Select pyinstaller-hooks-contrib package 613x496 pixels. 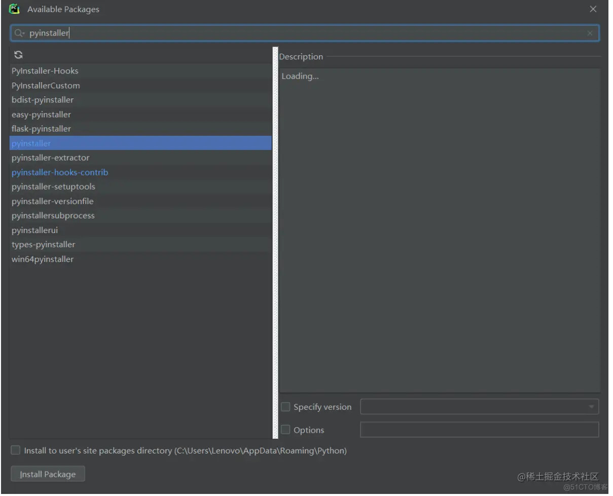click(x=140, y=172)
